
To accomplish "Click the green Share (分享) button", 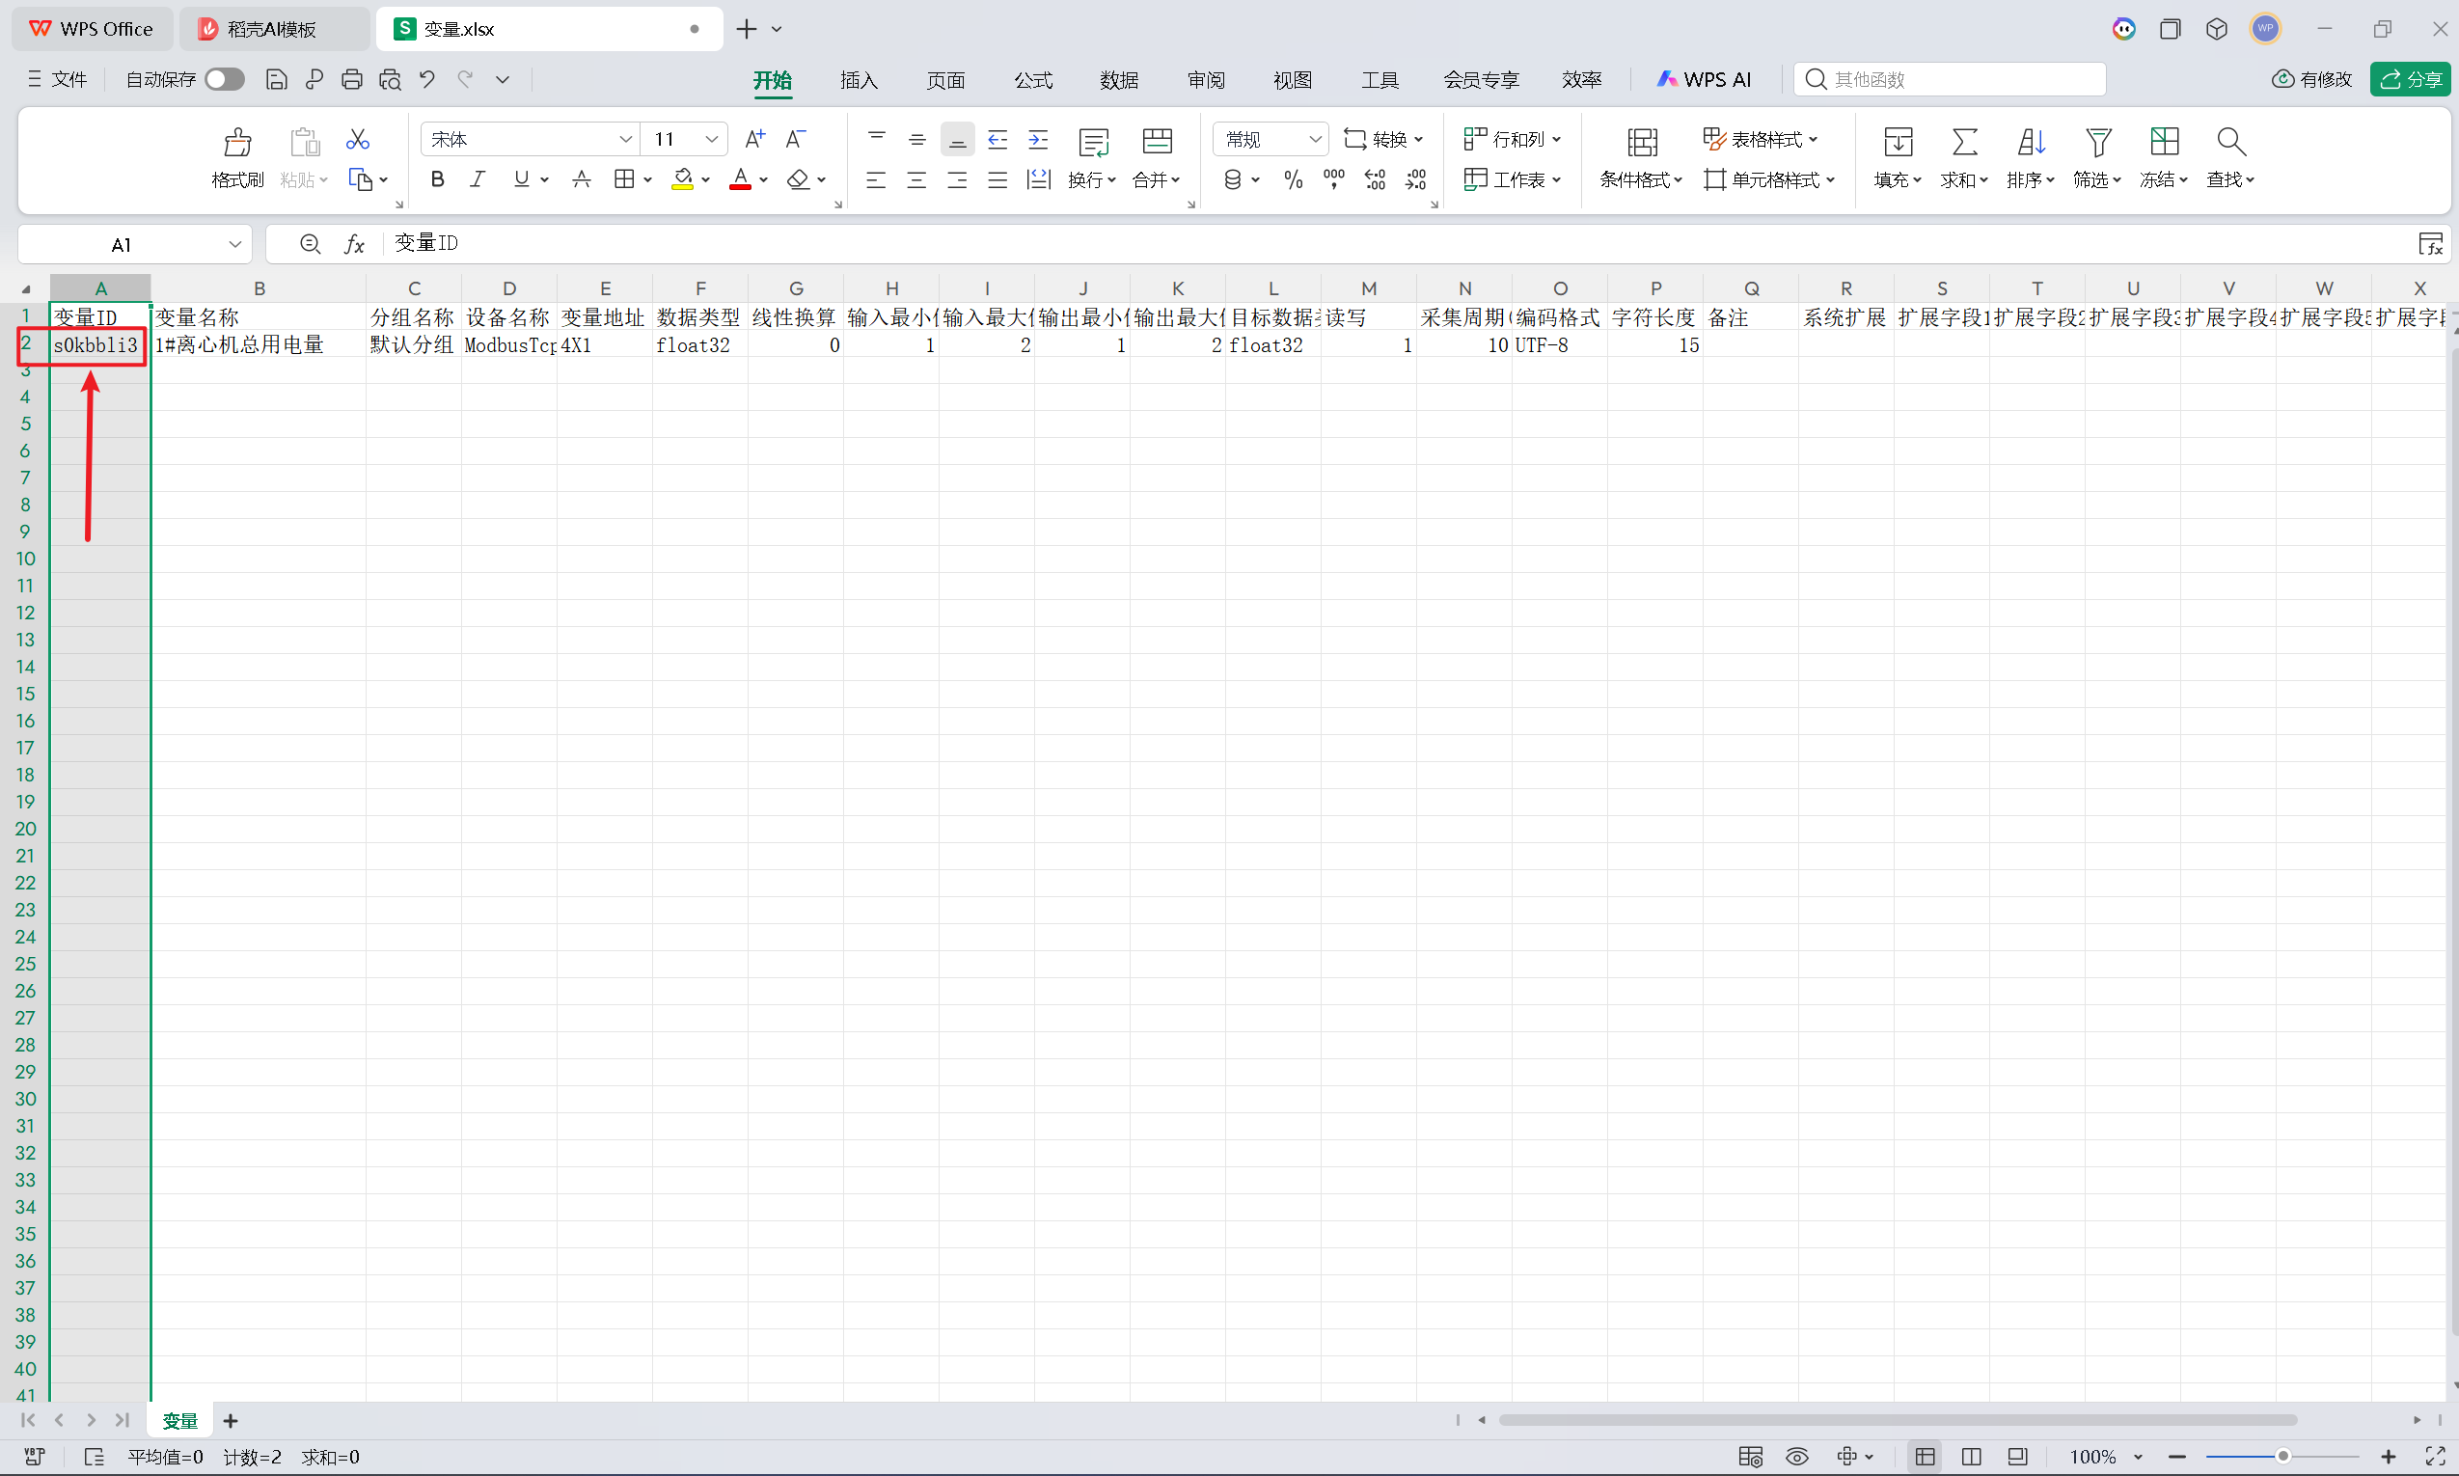I will [x=2409, y=79].
